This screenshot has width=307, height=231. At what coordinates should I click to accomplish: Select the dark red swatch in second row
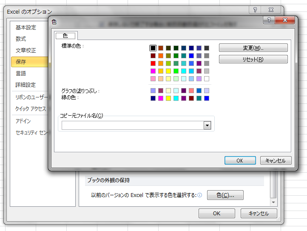pos(153,56)
